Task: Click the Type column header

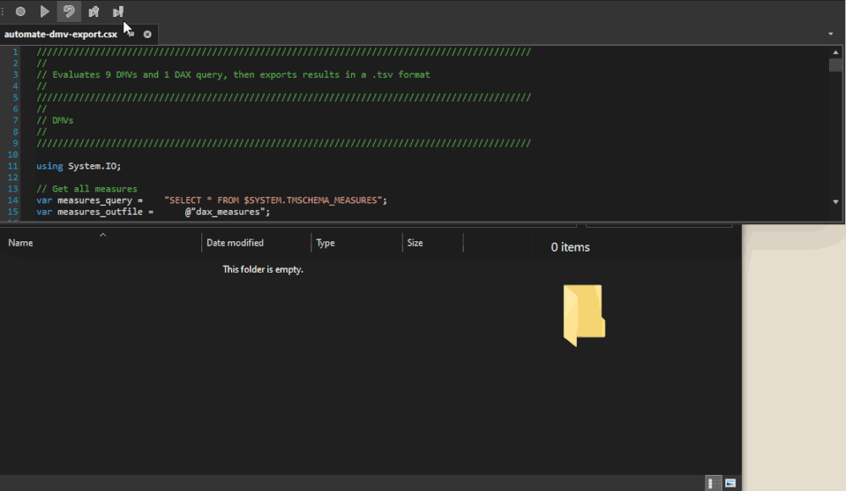Action: [325, 243]
